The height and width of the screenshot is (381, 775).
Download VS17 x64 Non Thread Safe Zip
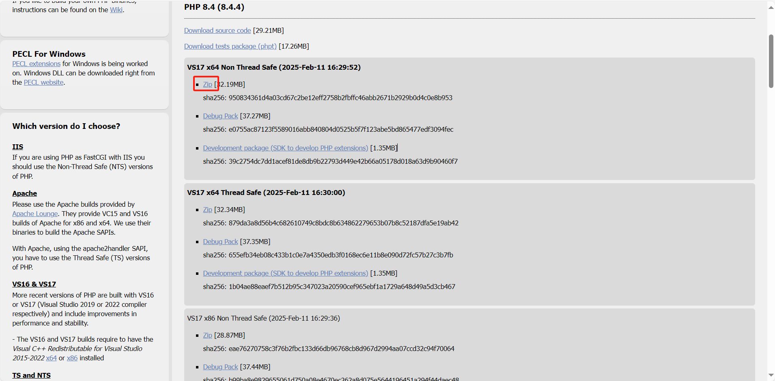pos(207,84)
